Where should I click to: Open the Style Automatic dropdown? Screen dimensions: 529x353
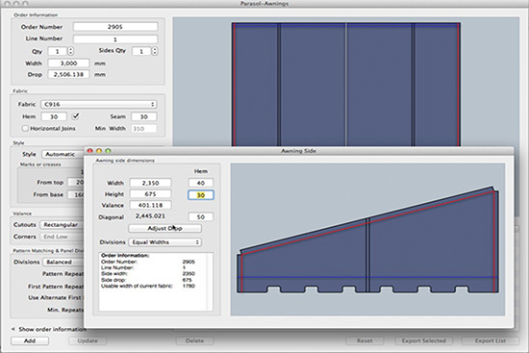pos(63,154)
